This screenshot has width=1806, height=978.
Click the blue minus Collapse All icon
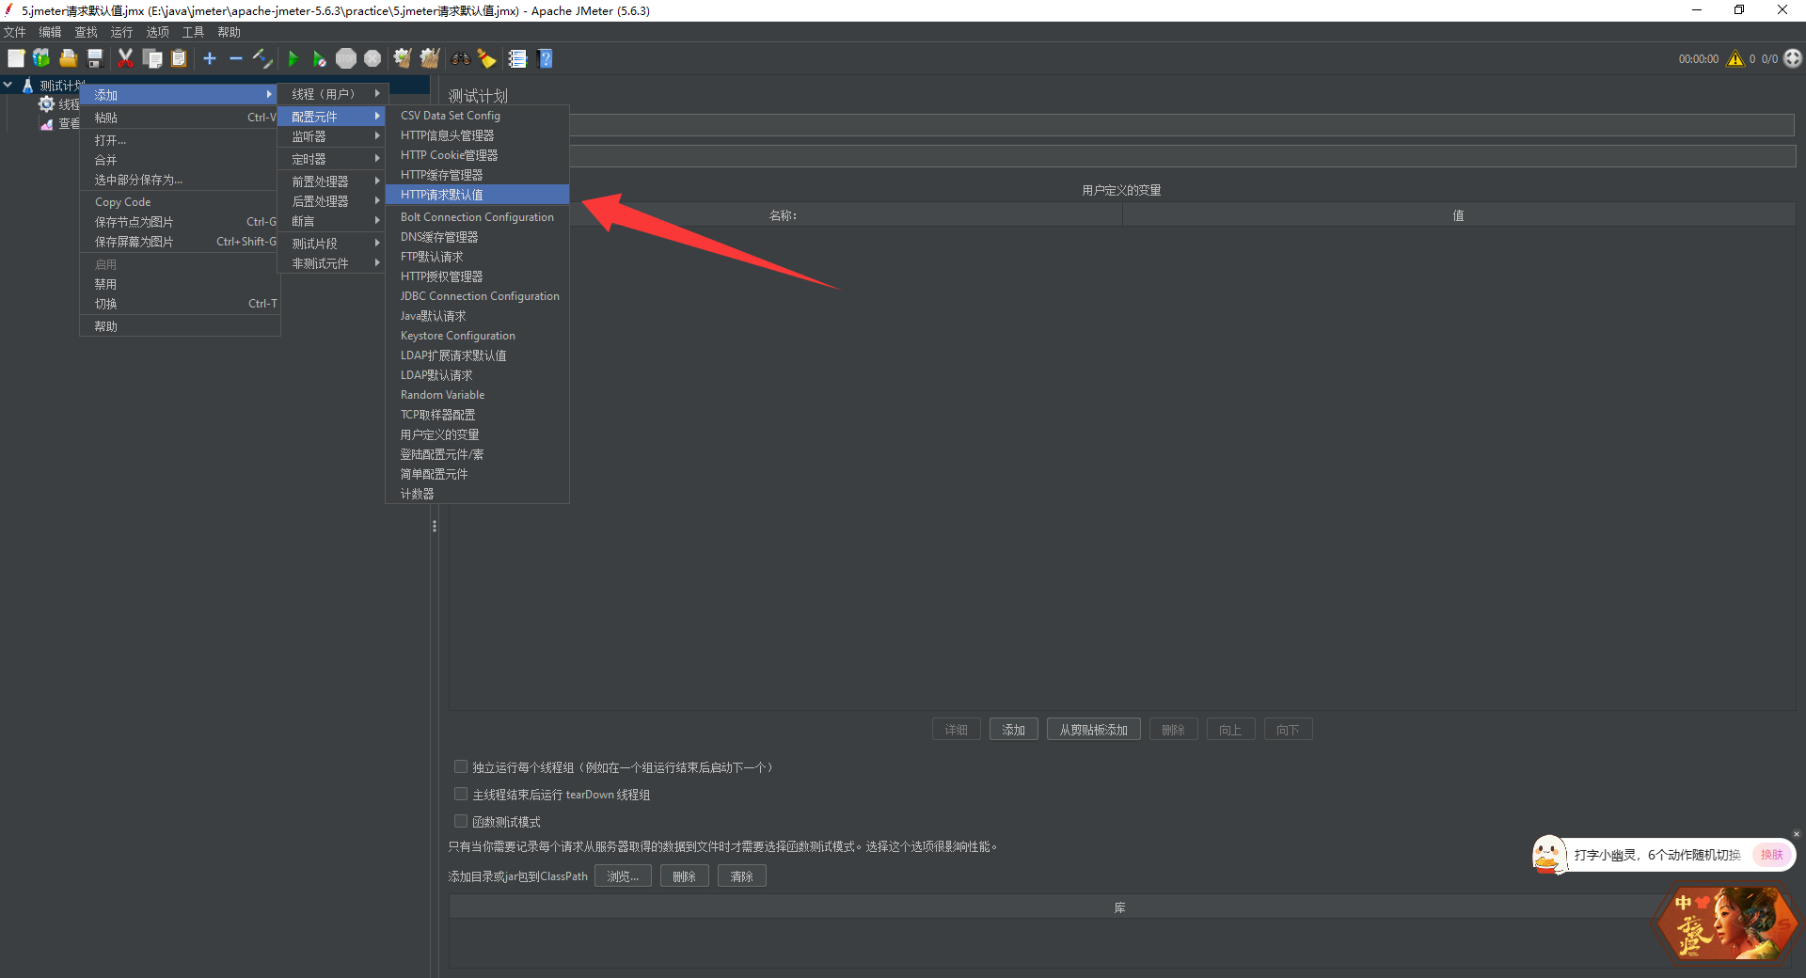(236, 58)
